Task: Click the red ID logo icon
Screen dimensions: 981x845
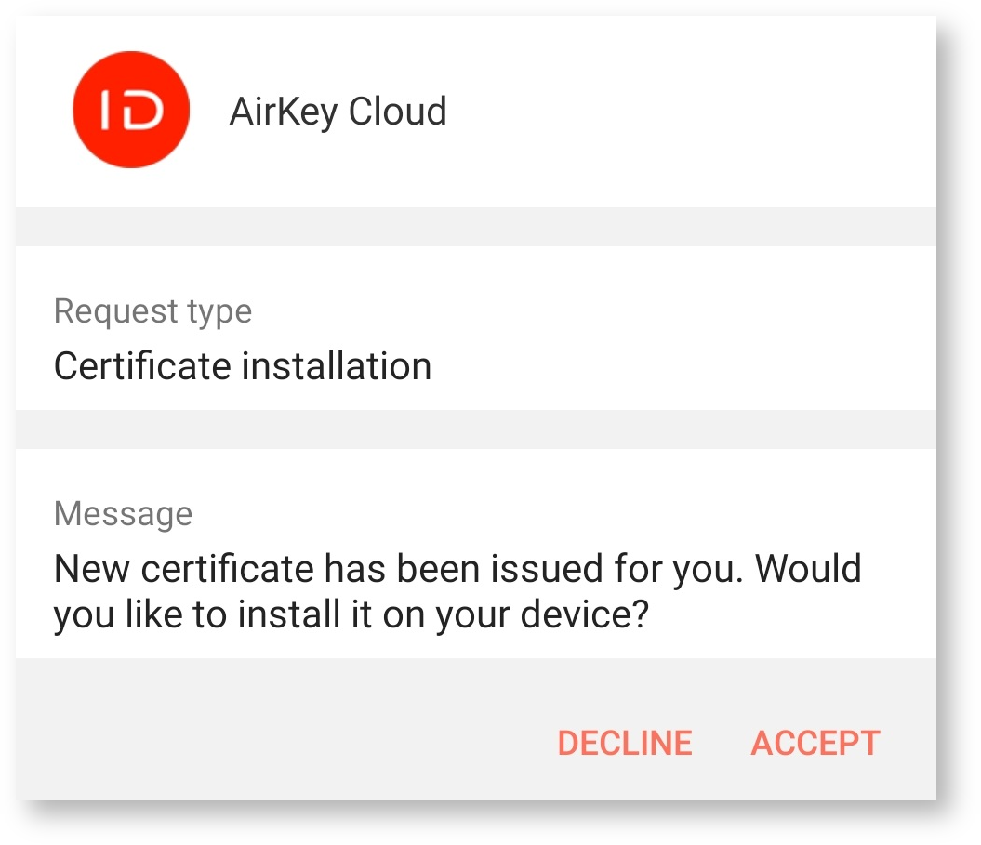Action: 131,110
